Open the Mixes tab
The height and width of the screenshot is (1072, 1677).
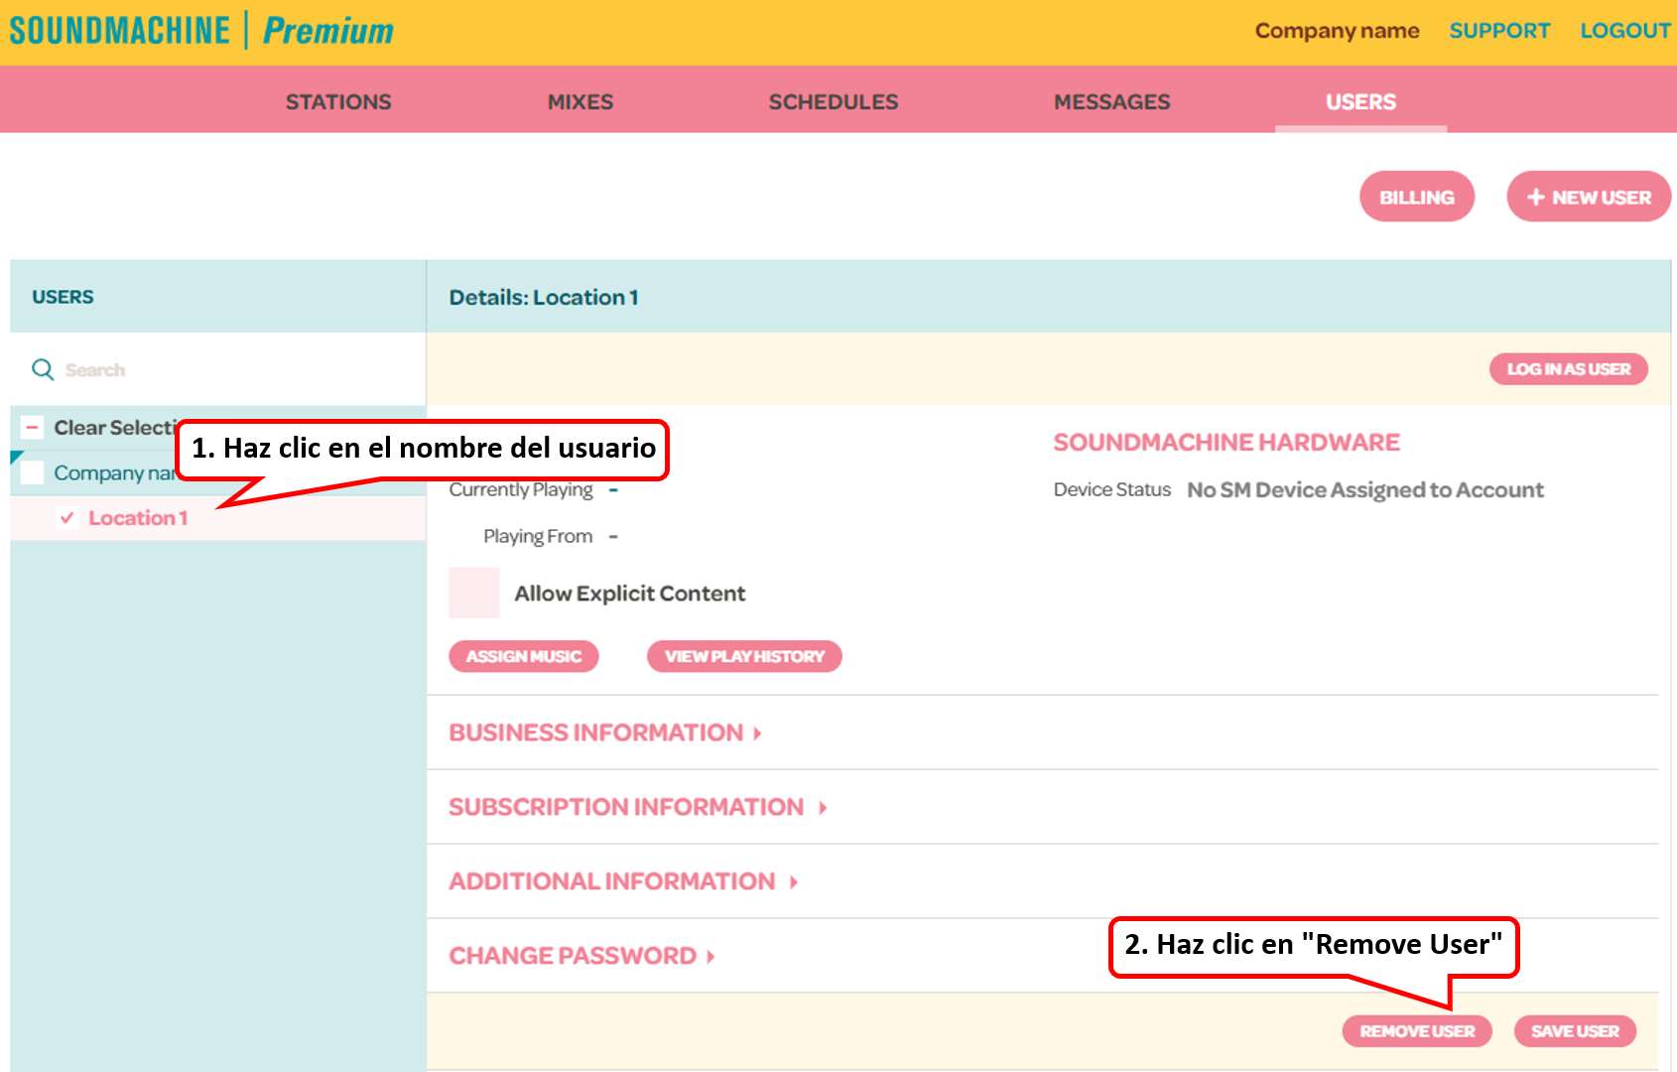[x=580, y=101]
